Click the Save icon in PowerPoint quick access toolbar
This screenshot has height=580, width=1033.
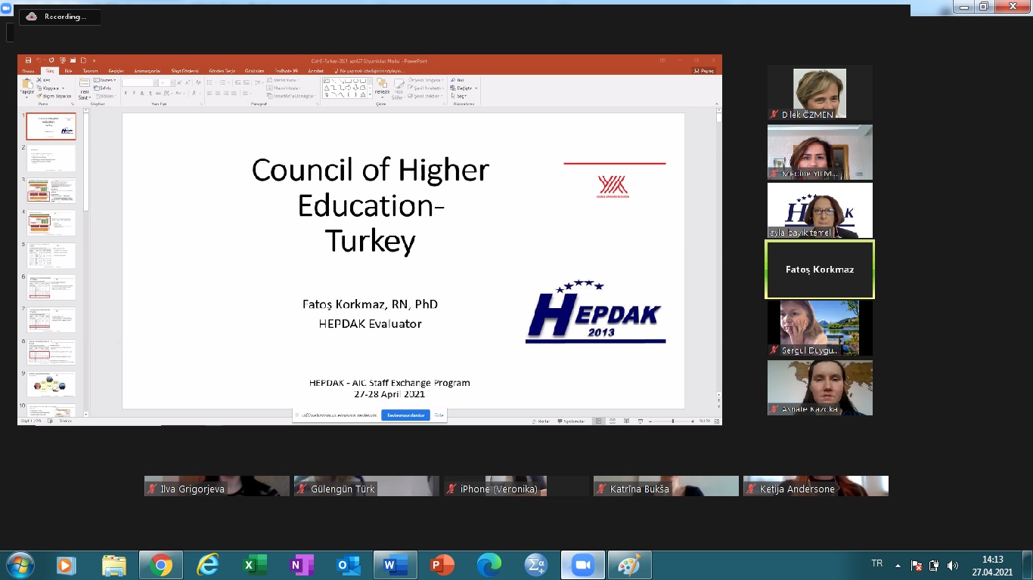28,60
